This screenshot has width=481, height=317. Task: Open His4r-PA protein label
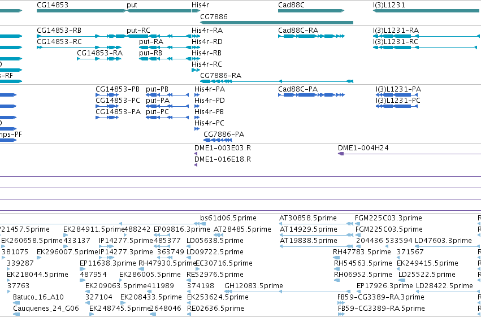[x=210, y=89]
